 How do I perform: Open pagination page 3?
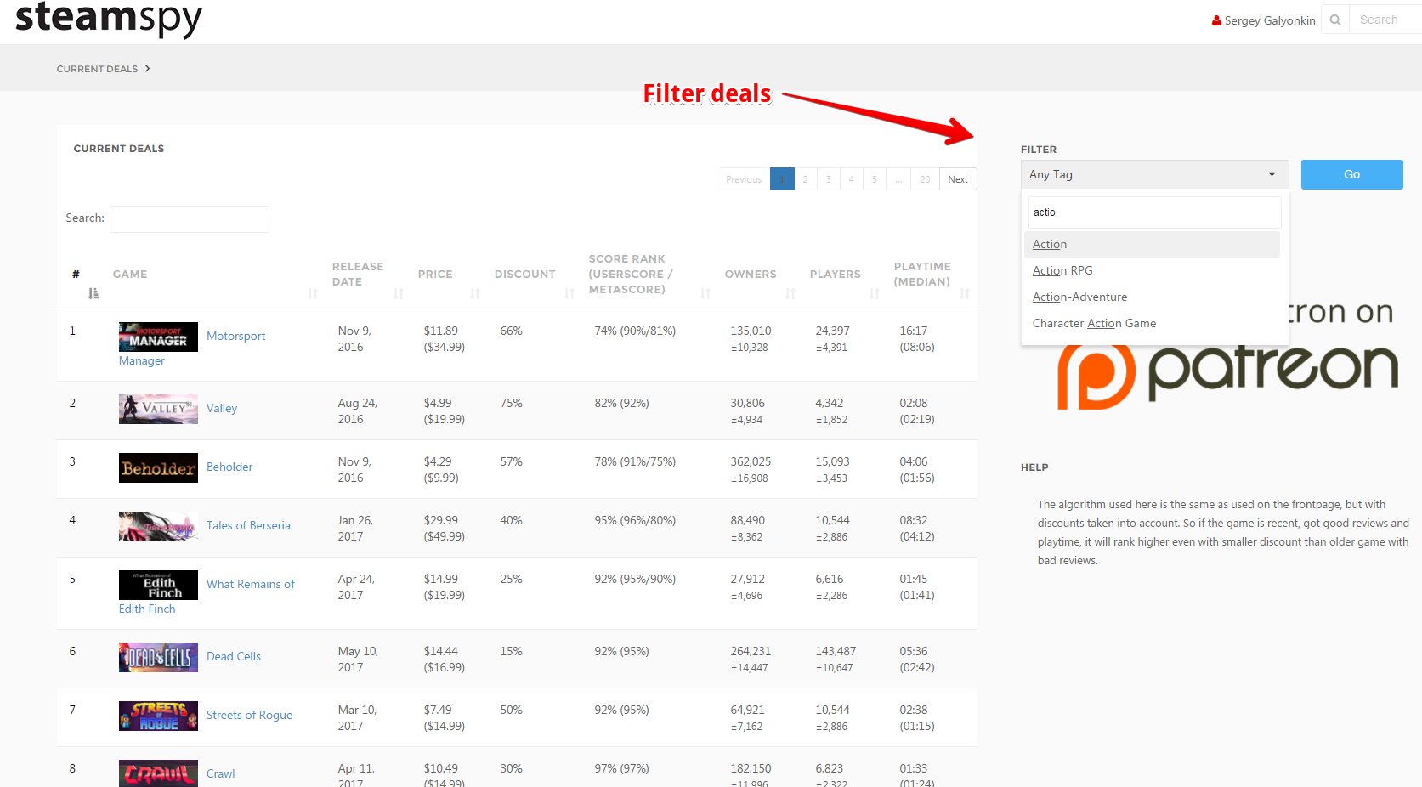tap(828, 179)
